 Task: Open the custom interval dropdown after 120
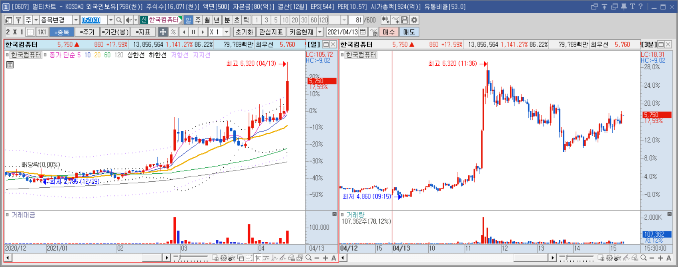344,20
